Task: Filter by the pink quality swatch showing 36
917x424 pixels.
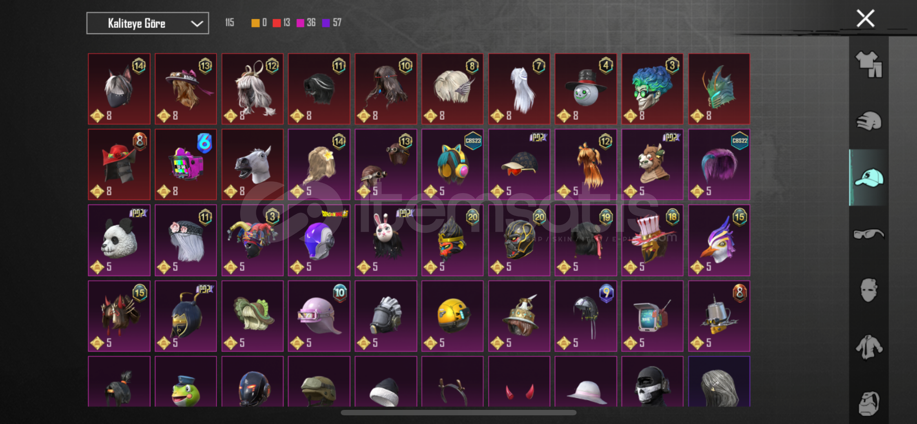Action: tap(301, 23)
